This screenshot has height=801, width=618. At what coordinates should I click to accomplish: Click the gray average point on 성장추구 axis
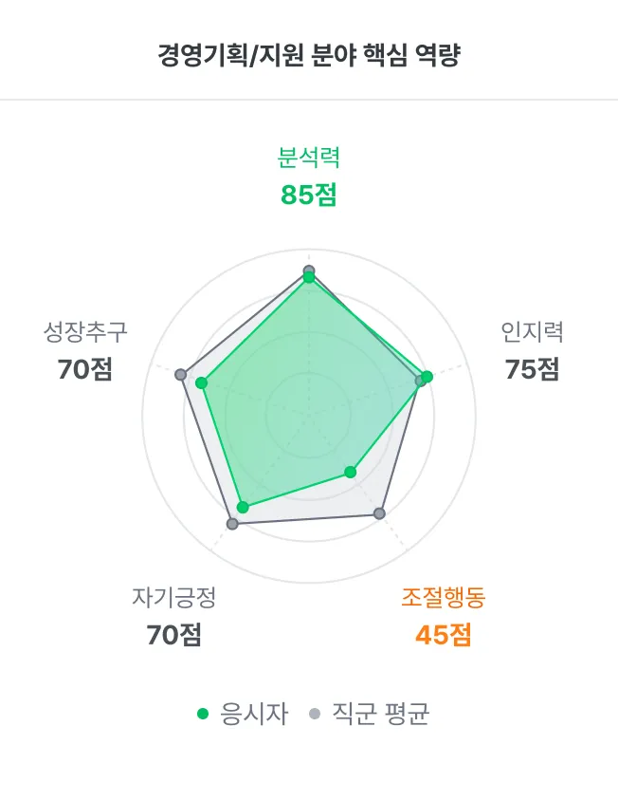tap(180, 375)
